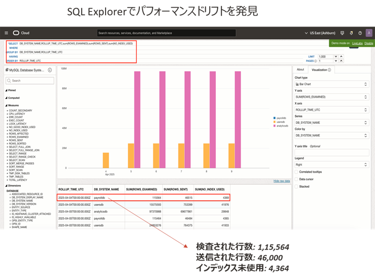The image size is (375, 279).
Task: Click the usersdb legend swatch
Action: click(x=274, y=122)
